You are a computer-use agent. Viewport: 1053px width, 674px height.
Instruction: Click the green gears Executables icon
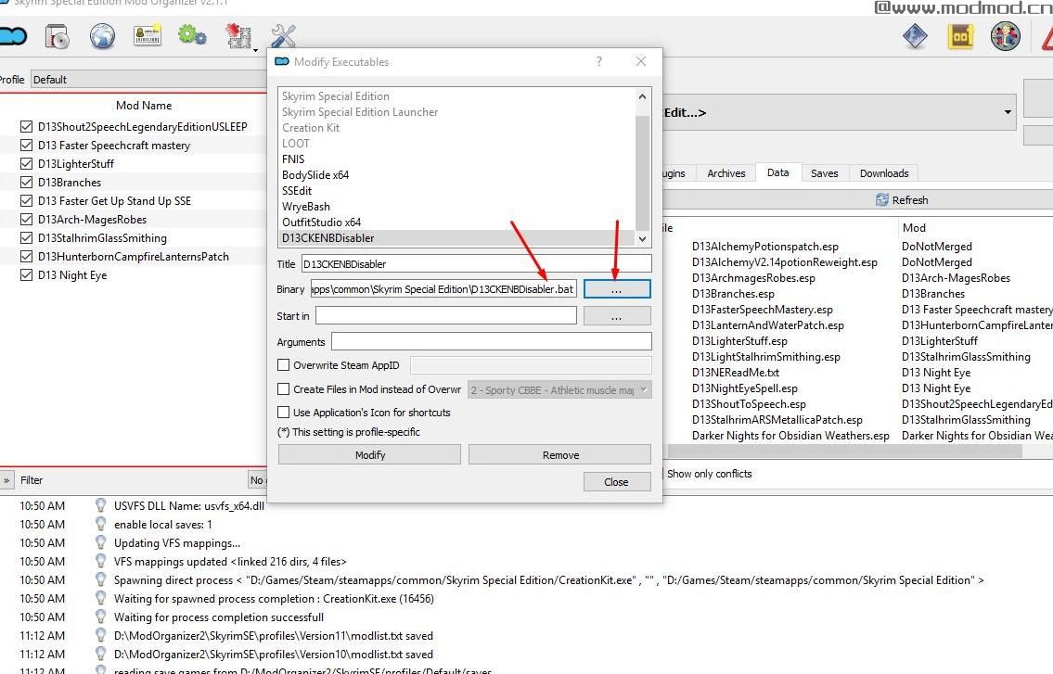point(192,35)
